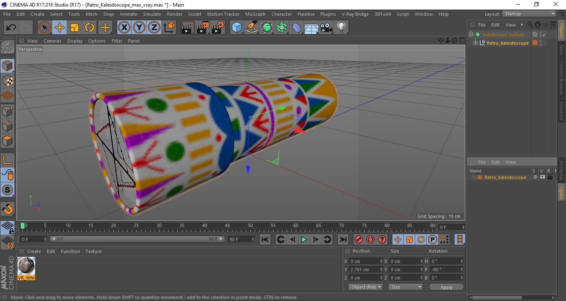The image size is (566, 301).
Task: Click Play Forward green button
Action: (x=304, y=239)
